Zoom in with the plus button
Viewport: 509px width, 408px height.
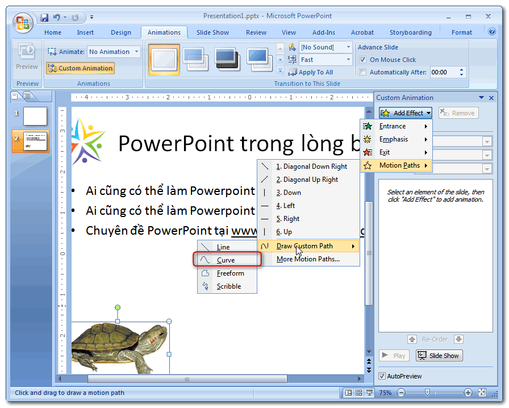pyautogui.click(x=468, y=393)
